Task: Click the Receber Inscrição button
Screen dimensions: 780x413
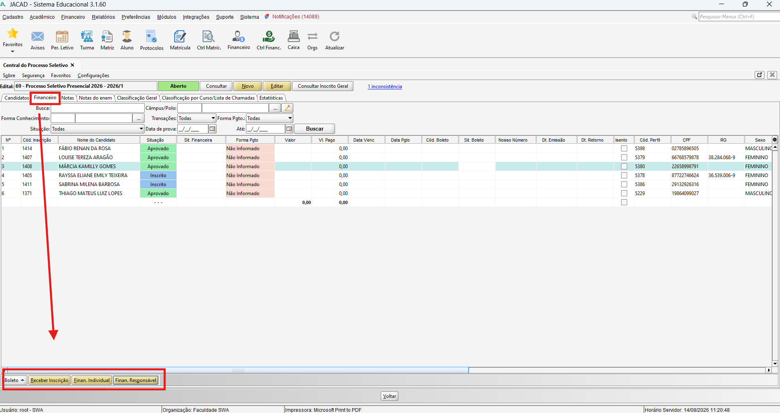Action: [x=49, y=380]
